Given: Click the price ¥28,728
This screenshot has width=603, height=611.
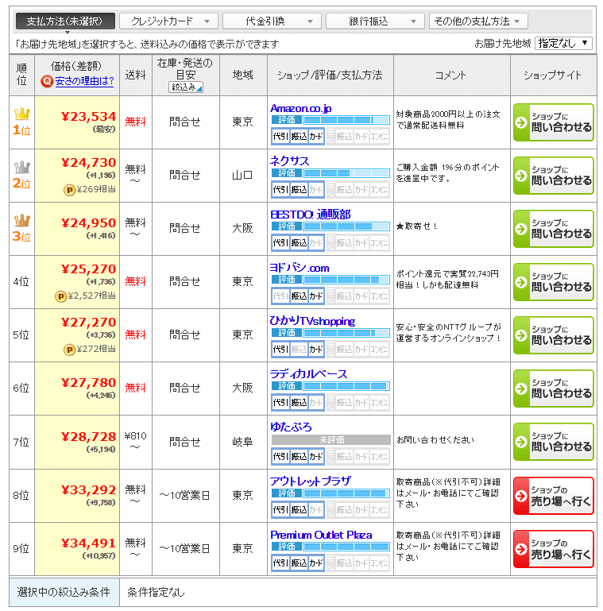Looking at the screenshot, I should click(x=89, y=437).
